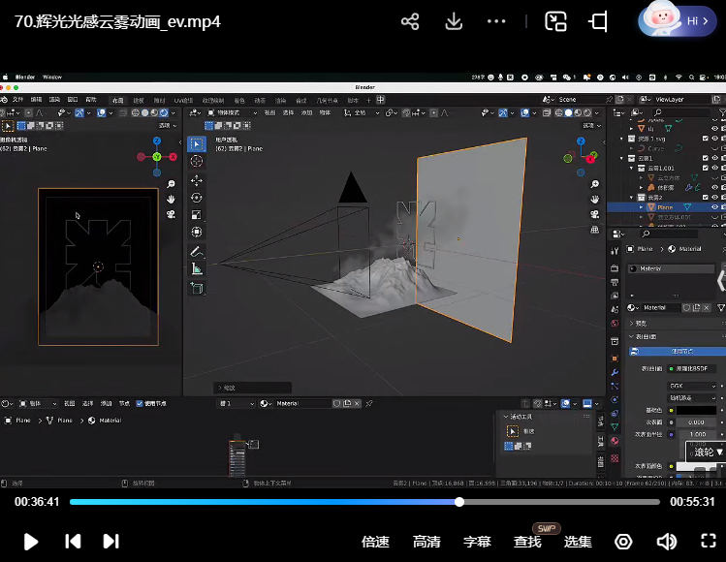Click the 字幕 subtitles button
726x562 pixels.
477,542
